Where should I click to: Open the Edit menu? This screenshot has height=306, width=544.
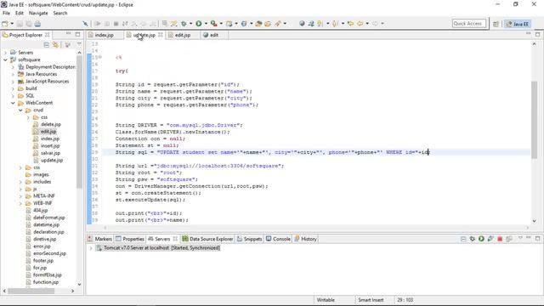coord(20,13)
